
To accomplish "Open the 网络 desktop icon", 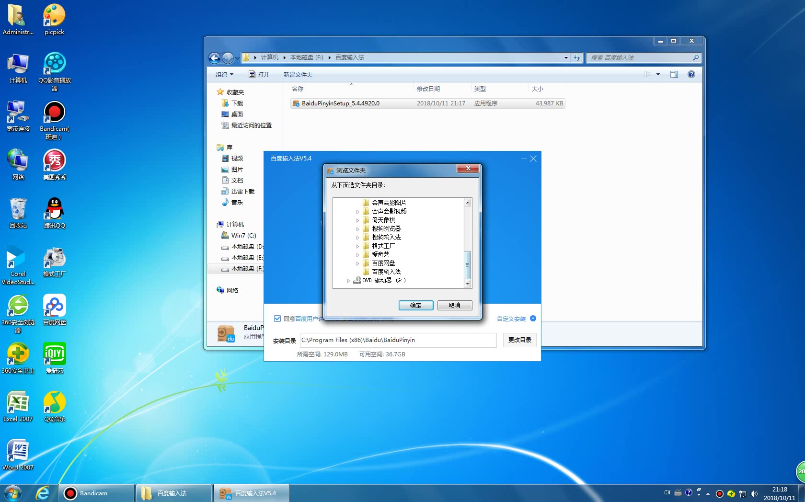I will (x=18, y=164).
